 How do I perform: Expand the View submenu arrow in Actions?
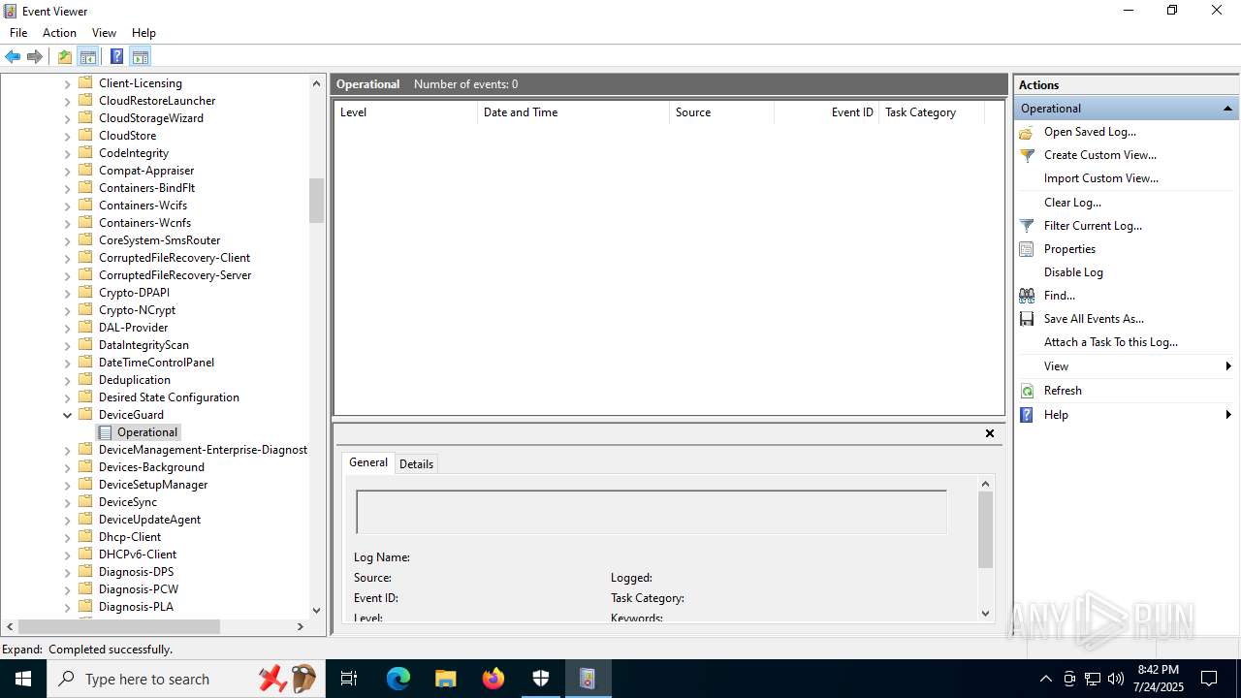pos(1228,366)
